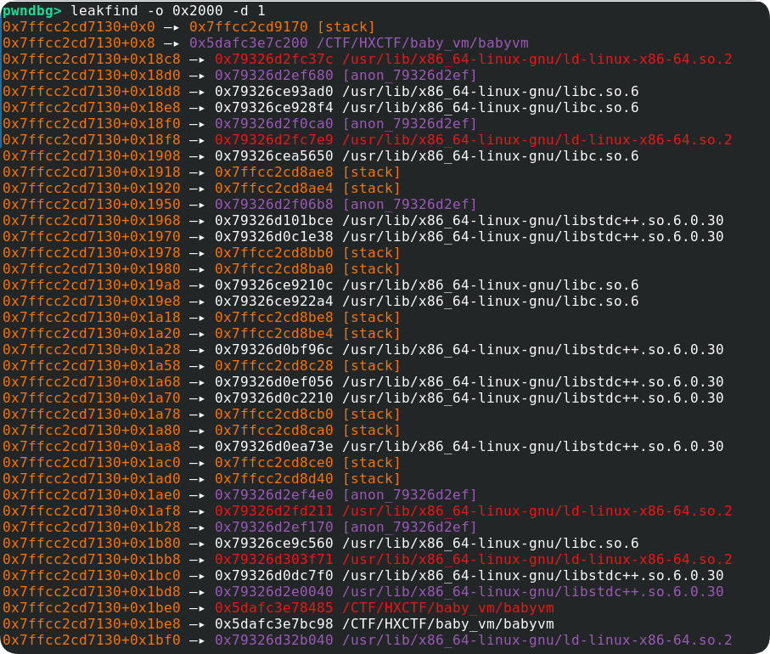Select anon address 0x79326d2ef170
This screenshot has width=770, height=654.
(274, 527)
